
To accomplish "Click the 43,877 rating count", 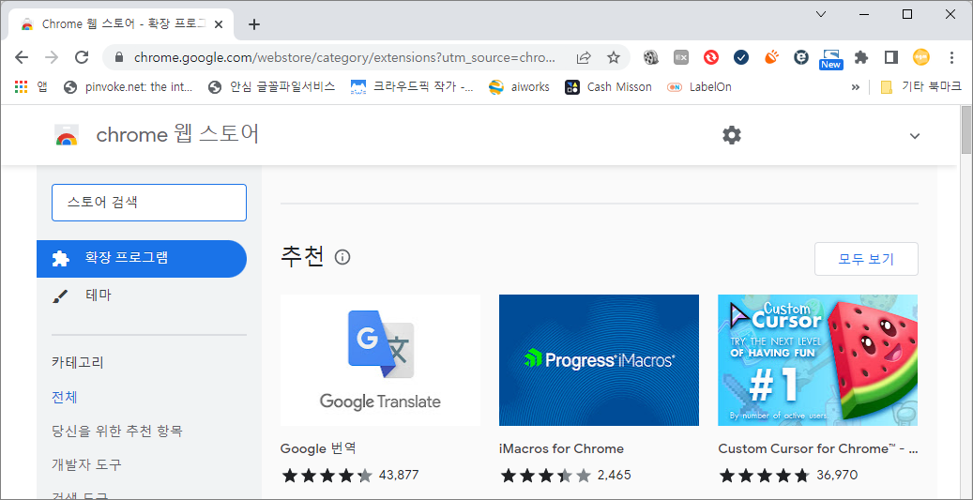I will coord(399,476).
